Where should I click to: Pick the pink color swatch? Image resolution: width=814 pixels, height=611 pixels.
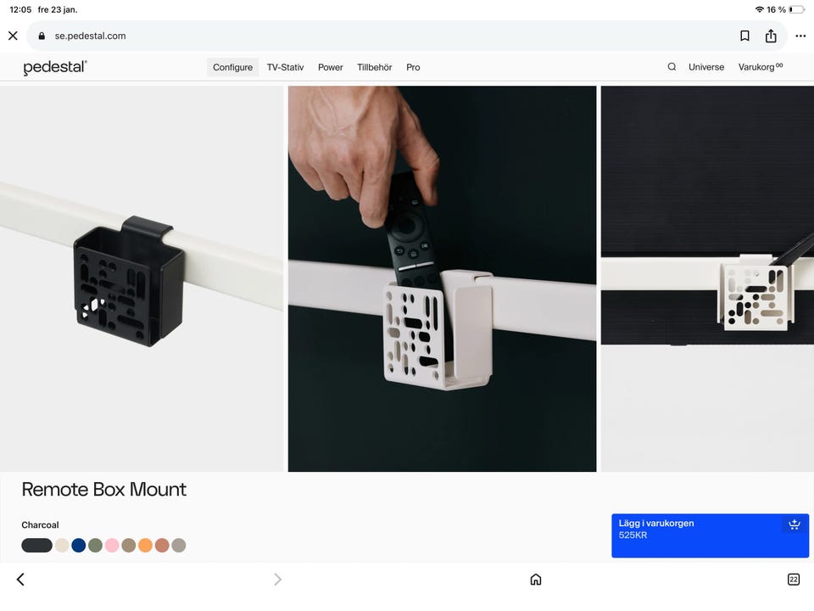click(112, 546)
